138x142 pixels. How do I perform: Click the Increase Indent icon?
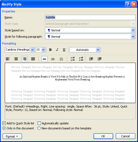tap(99, 59)
